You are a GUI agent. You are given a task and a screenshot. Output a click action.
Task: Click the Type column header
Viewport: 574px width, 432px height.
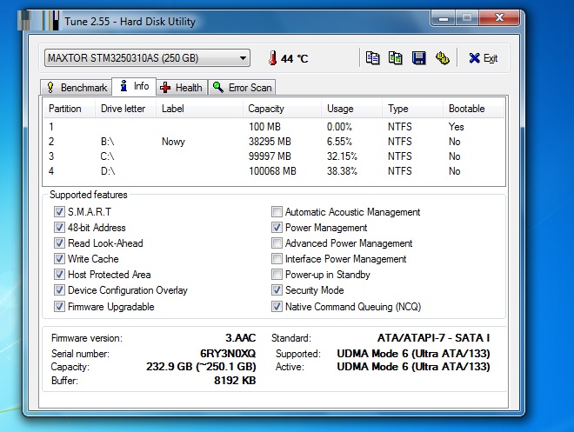point(413,109)
